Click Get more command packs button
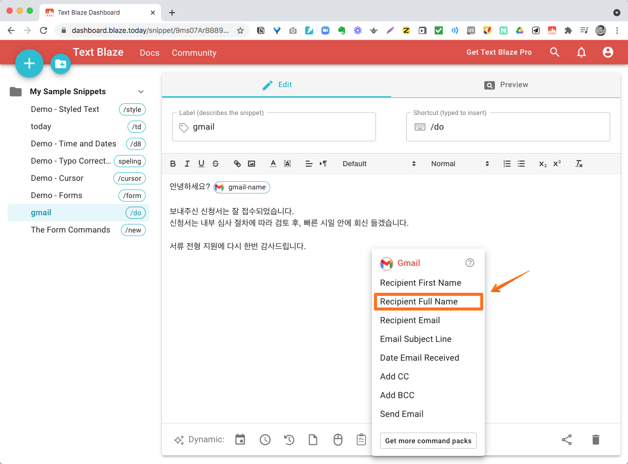This screenshot has width=628, height=464. (428, 441)
